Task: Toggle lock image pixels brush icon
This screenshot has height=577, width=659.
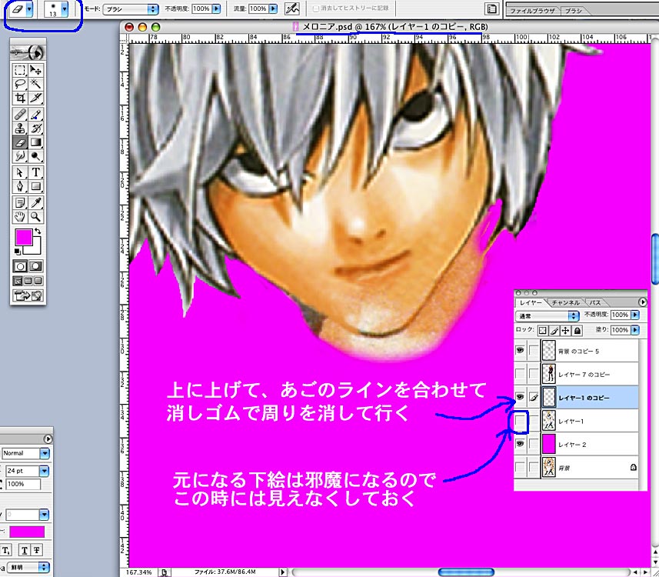Action: coord(554,331)
